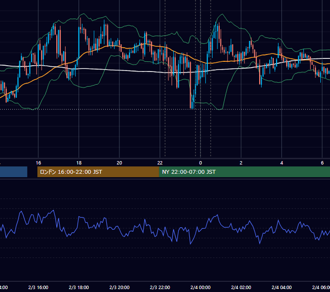Click the 2/4 04:00 time label
330x292 pixels.
pyautogui.click(x=281, y=288)
